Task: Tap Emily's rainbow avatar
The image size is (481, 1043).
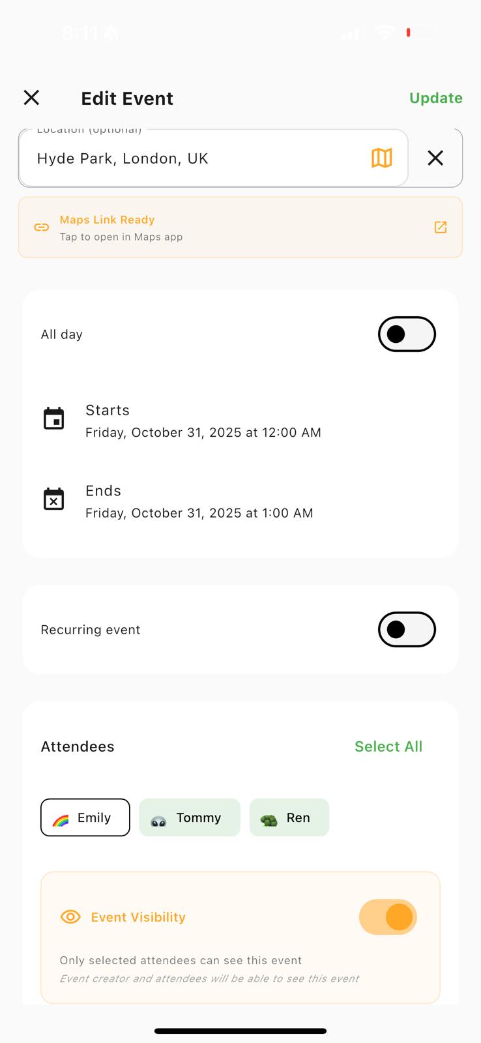Action: 61,819
